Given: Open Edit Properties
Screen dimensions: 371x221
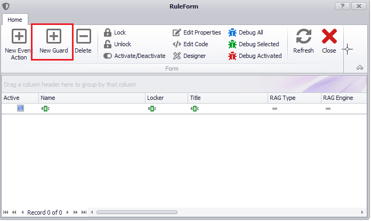Looking at the screenshot, I should tap(197, 32).
